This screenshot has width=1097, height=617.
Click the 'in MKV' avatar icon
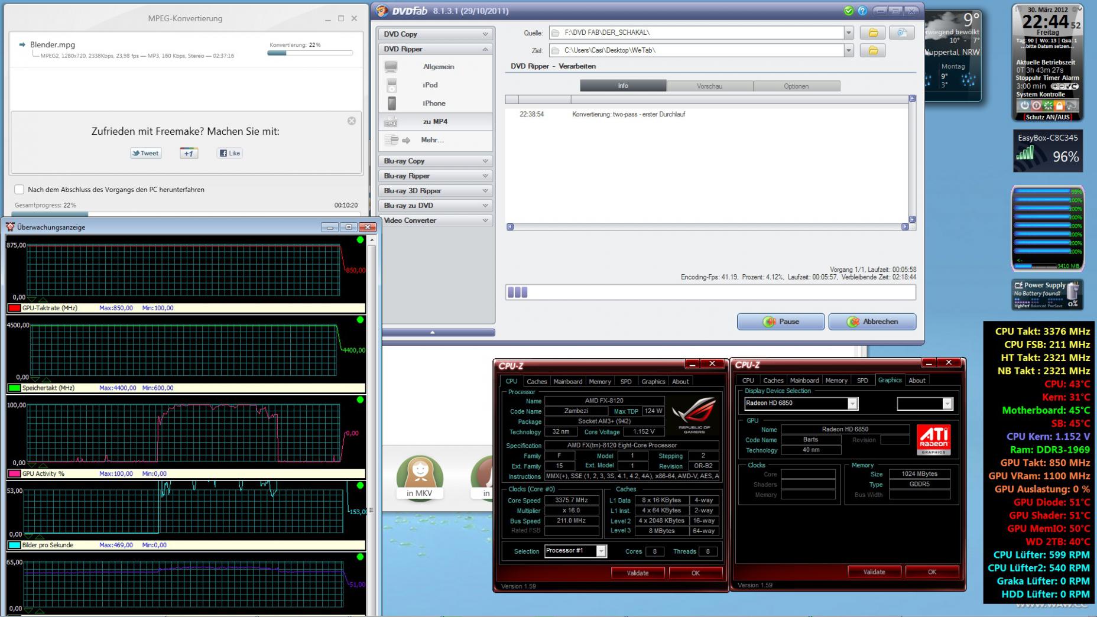click(420, 479)
